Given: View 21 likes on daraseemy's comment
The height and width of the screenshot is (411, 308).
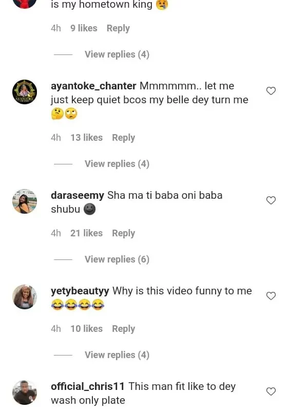Looking at the screenshot, I should pyautogui.click(x=86, y=233).
